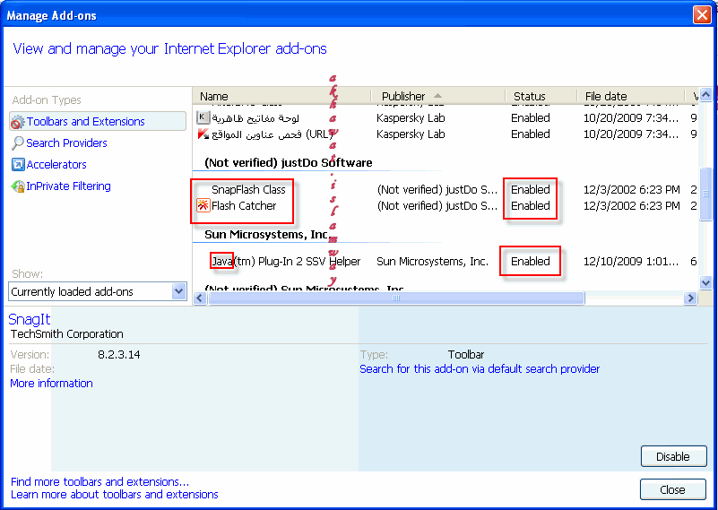718x510 pixels.
Task: Click the version value 8.2.3.14
Action: (x=119, y=354)
